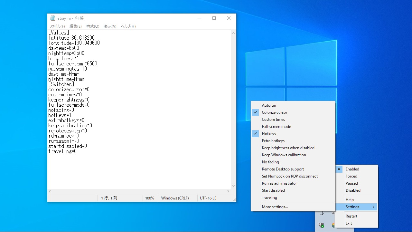Screen dimensions: 412x232
Task: Open the 編集(E) menu in Notepad
Action: (x=76, y=26)
